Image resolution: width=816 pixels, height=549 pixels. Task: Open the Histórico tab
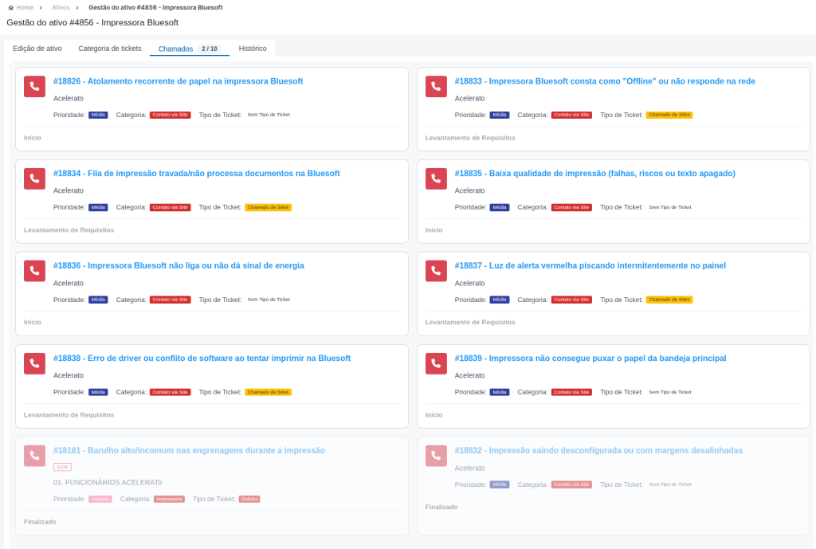(253, 49)
